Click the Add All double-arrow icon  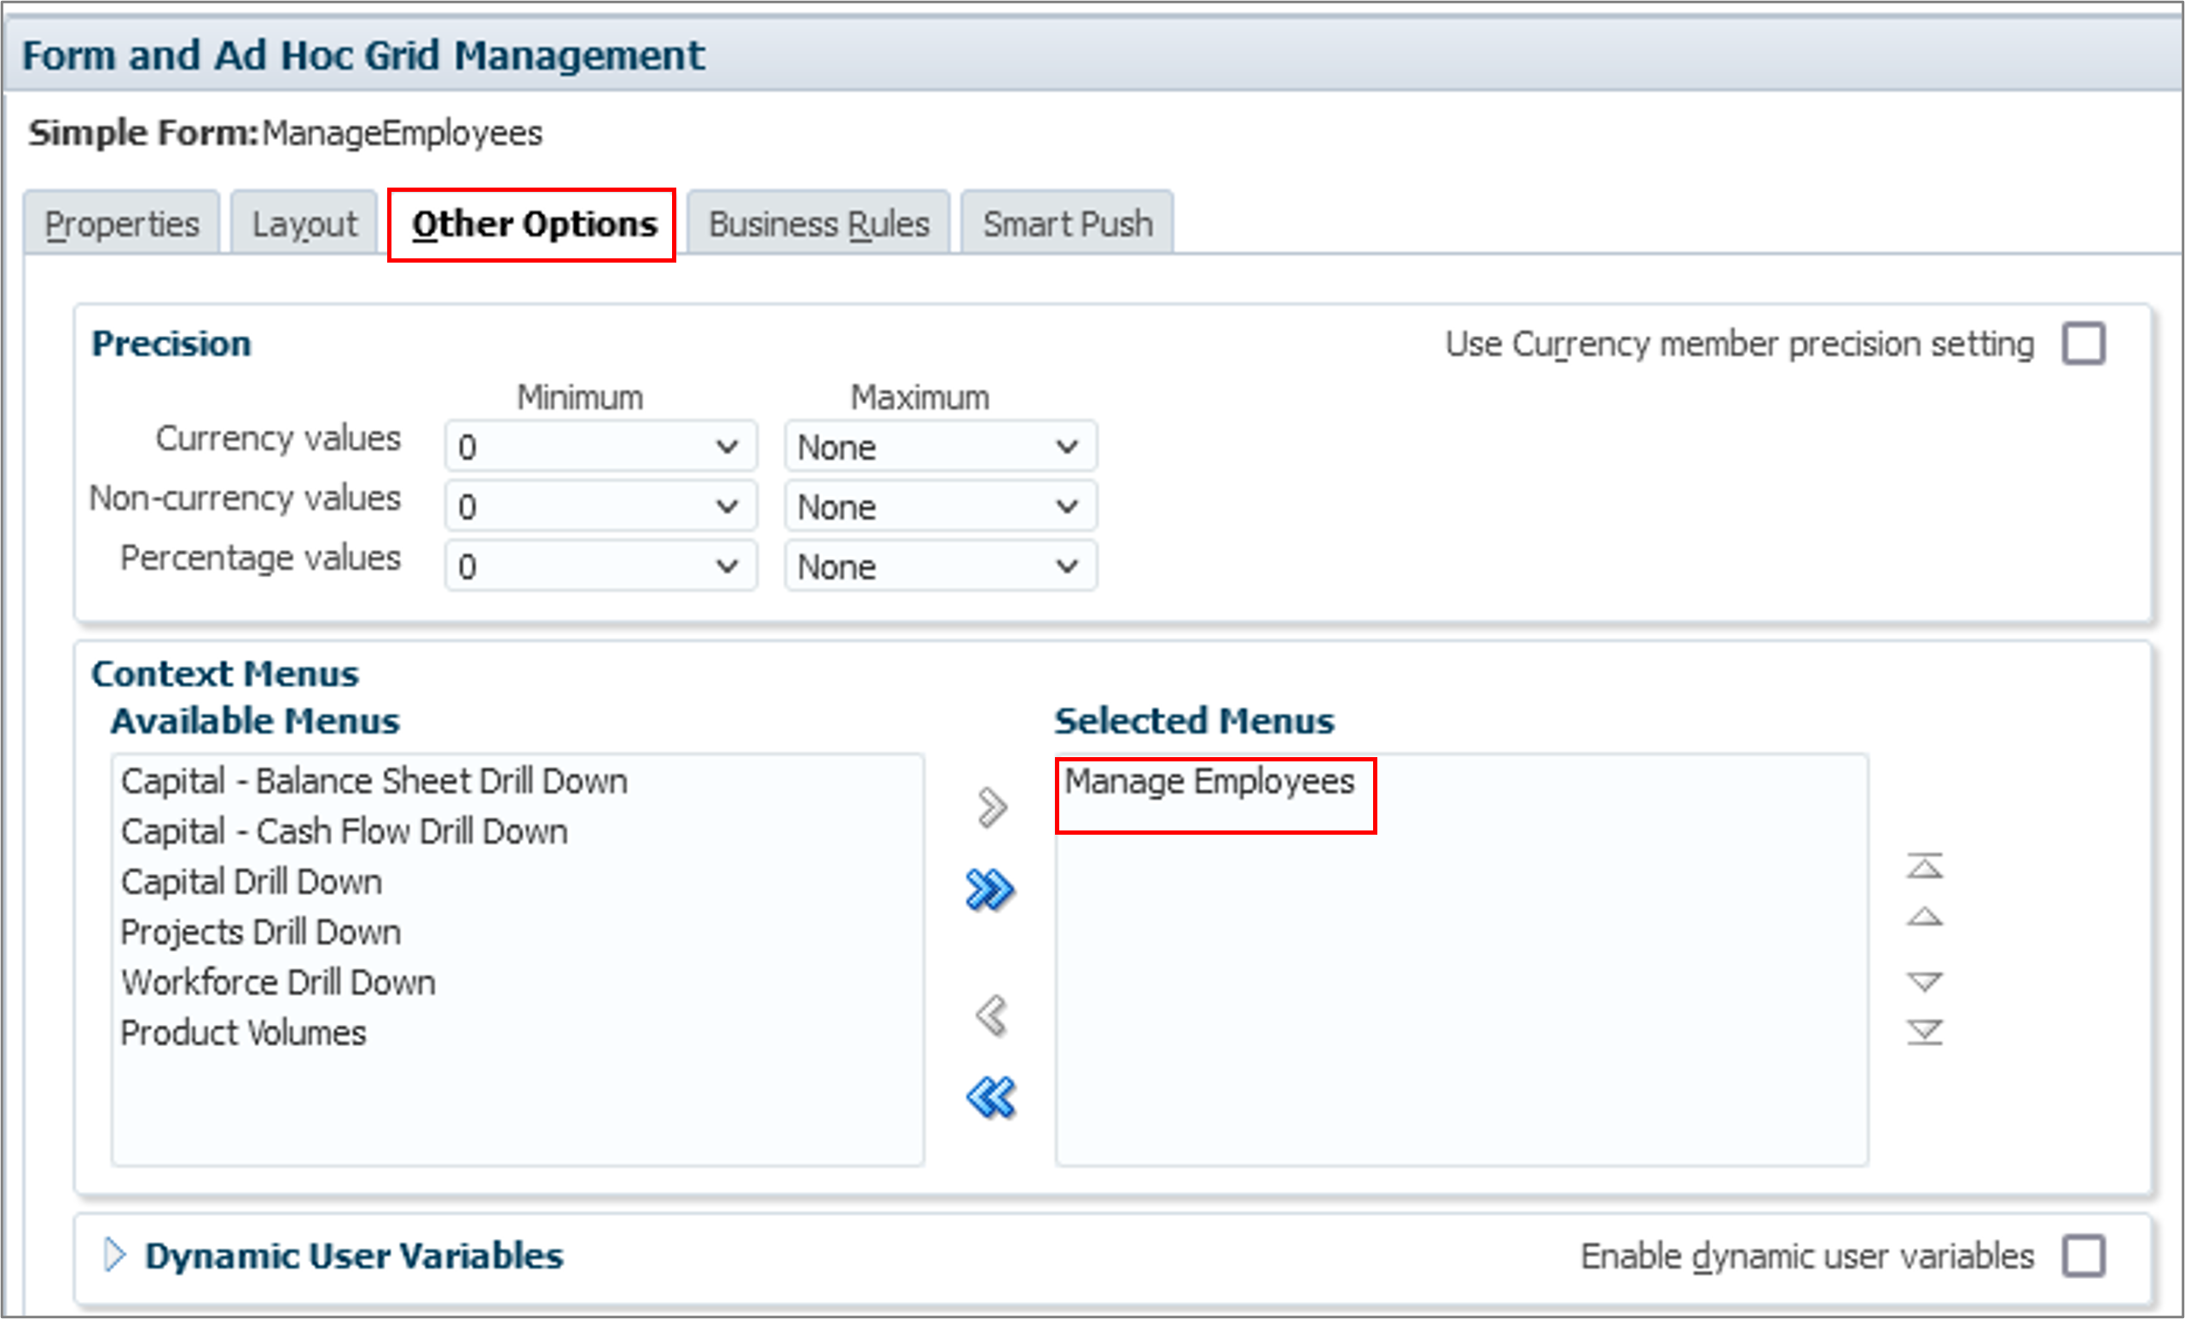(989, 890)
